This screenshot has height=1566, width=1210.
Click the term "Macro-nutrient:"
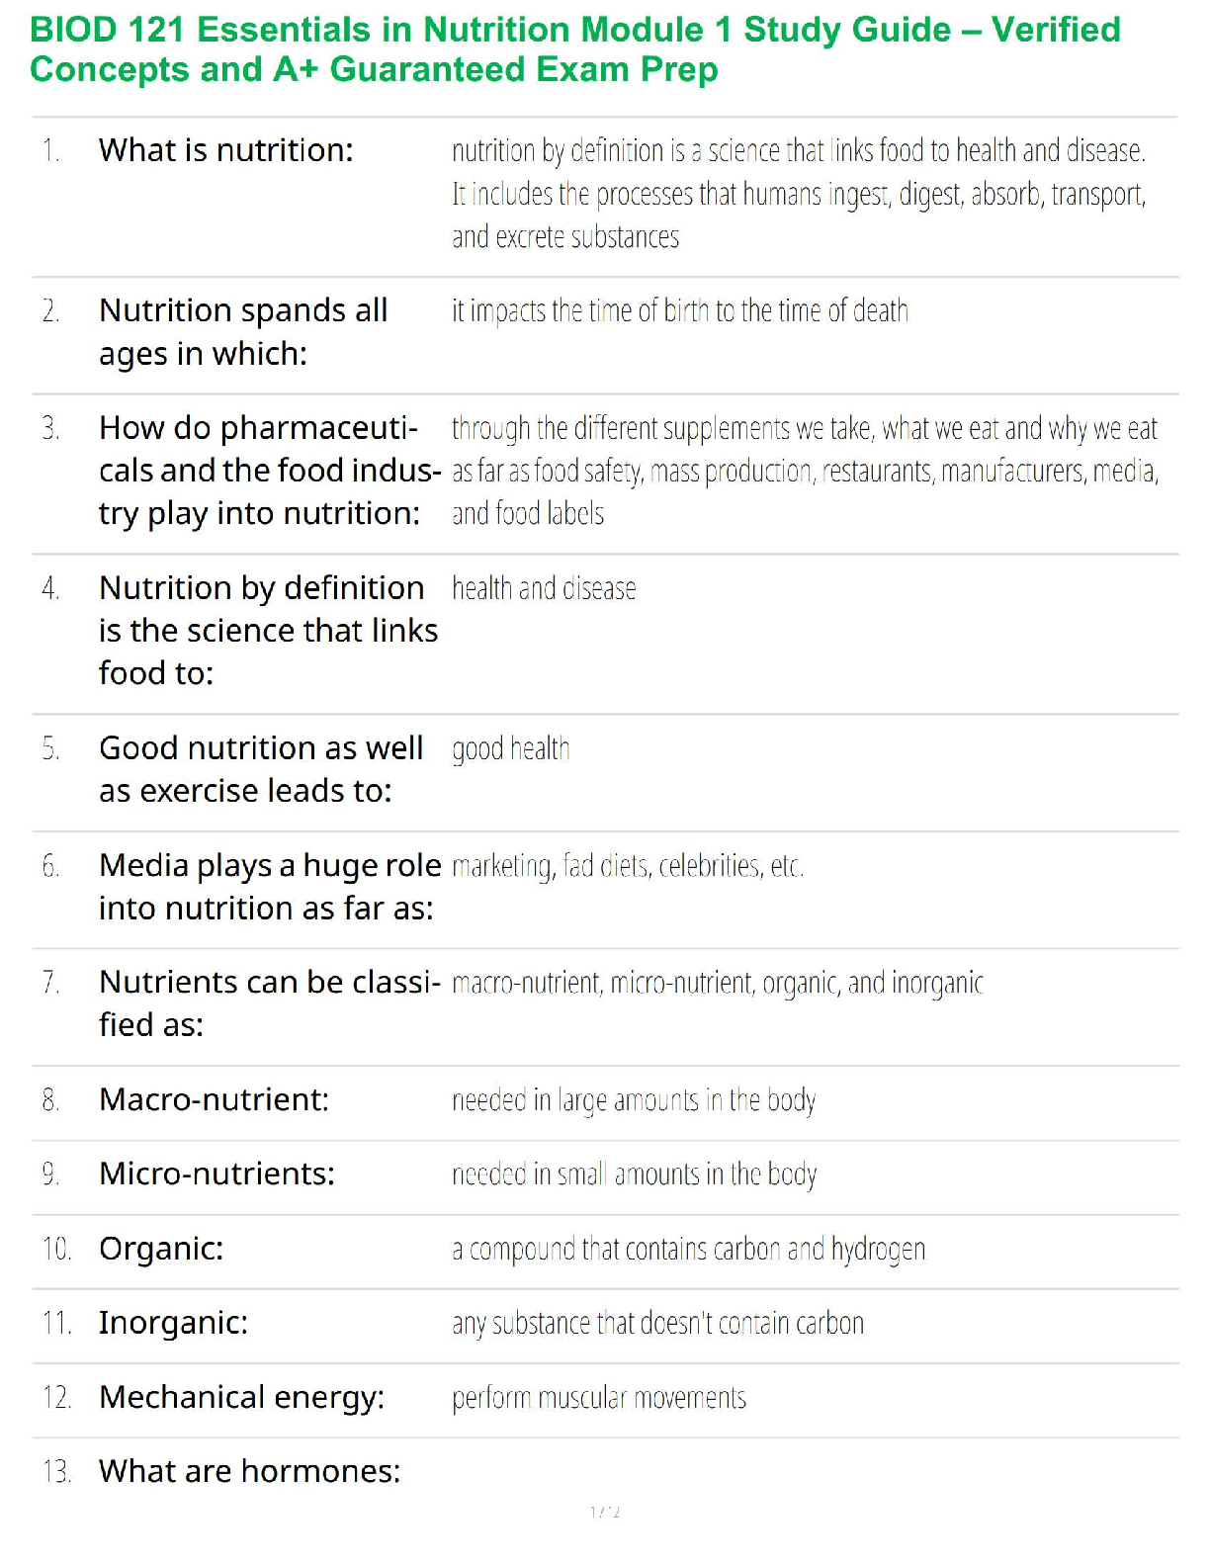click(214, 1099)
